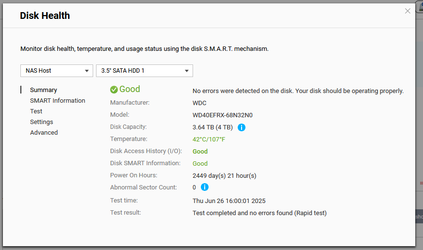Image resolution: width=423 pixels, height=250 pixels.
Task: Switch to SMART Information tab
Action: point(57,100)
